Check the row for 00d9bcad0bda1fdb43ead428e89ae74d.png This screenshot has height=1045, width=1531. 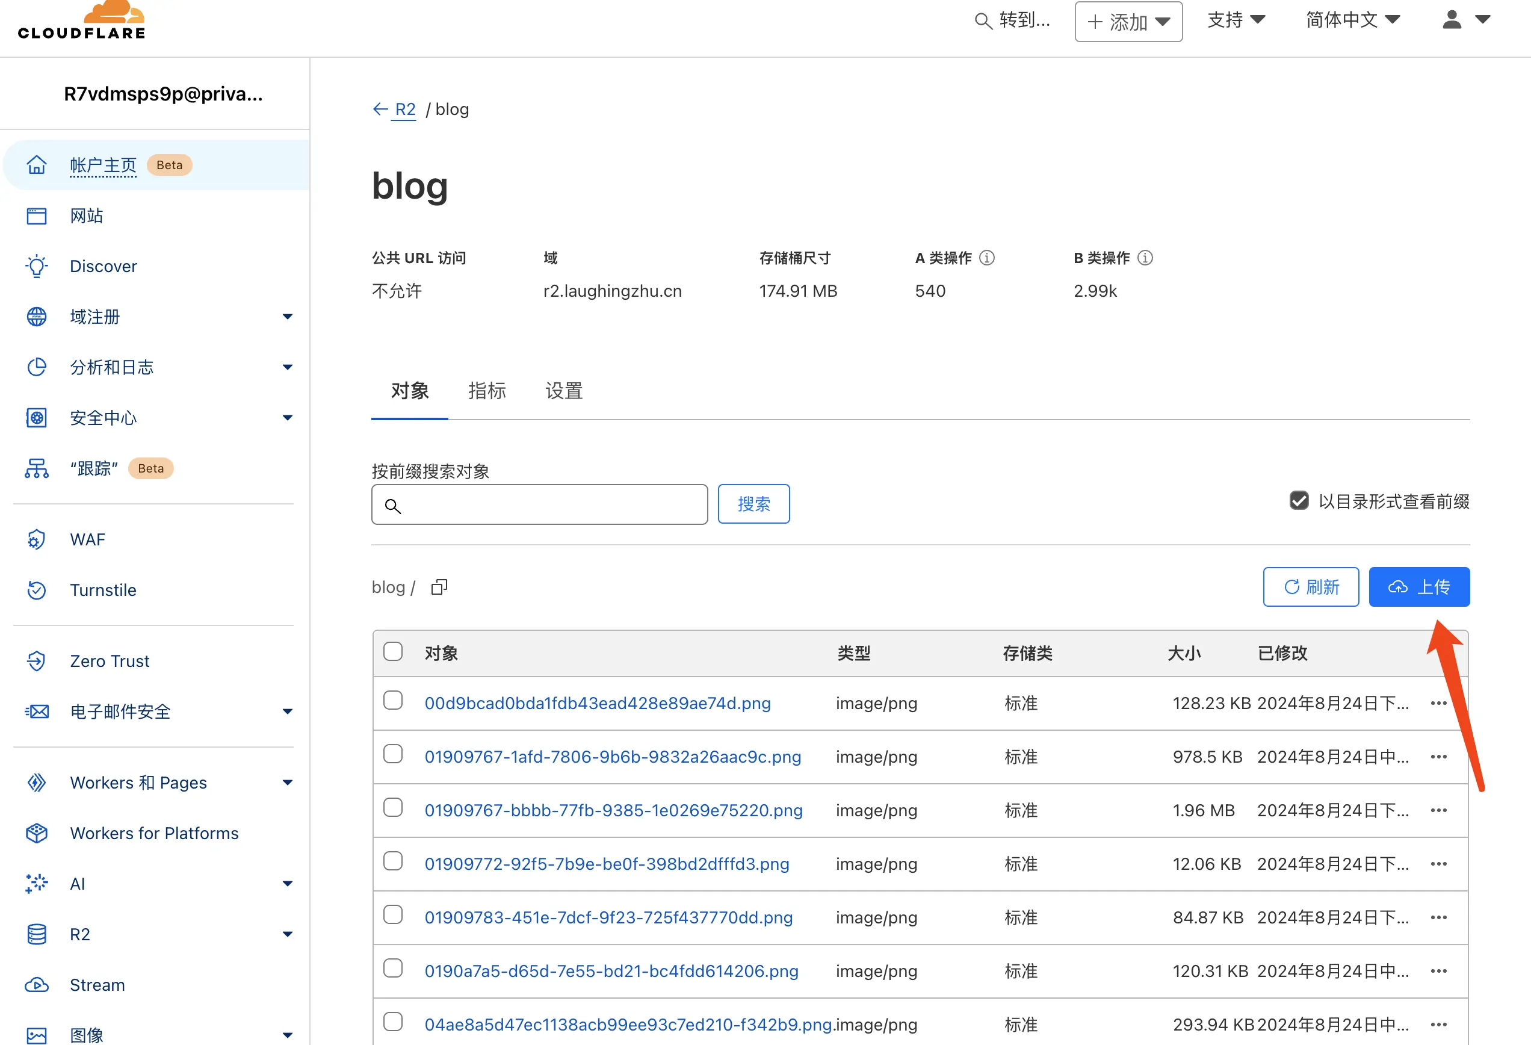pos(392,701)
